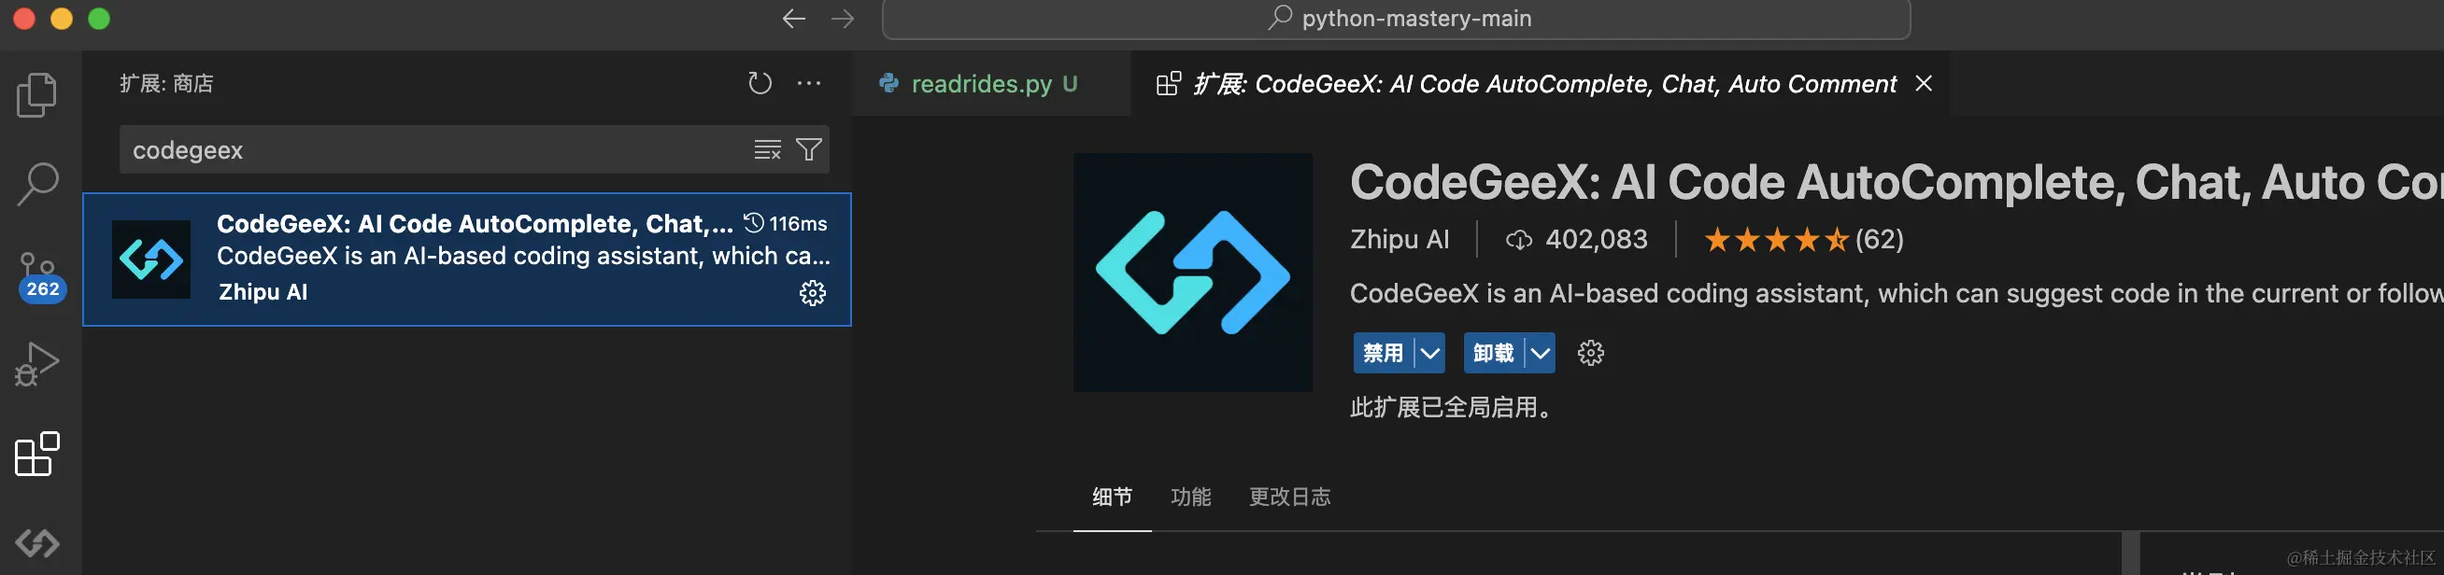Click the 禁用 disable button

[x=1384, y=354]
